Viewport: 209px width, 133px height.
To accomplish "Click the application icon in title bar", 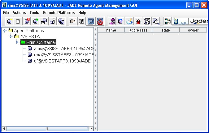I will coord(4,5).
